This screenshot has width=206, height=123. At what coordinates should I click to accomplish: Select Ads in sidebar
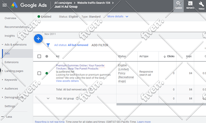click(x=7, y=53)
